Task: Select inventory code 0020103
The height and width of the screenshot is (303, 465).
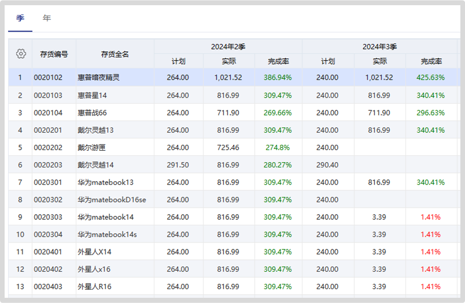Action: point(48,95)
